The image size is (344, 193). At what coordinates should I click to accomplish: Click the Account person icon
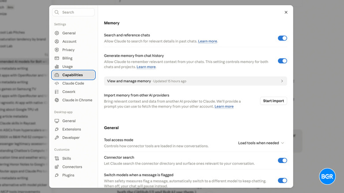pyautogui.click(x=57, y=41)
